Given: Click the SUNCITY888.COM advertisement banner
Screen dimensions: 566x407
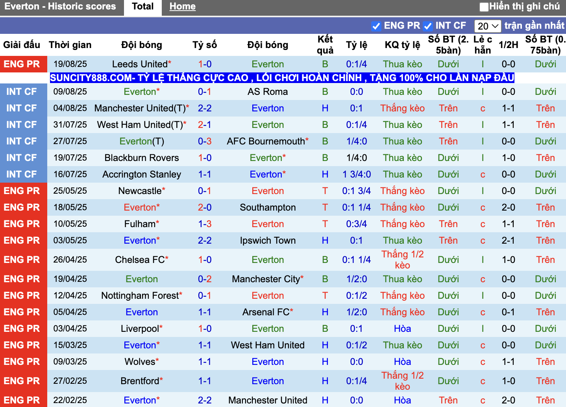Looking at the screenshot, I should (x=282, y=78).
